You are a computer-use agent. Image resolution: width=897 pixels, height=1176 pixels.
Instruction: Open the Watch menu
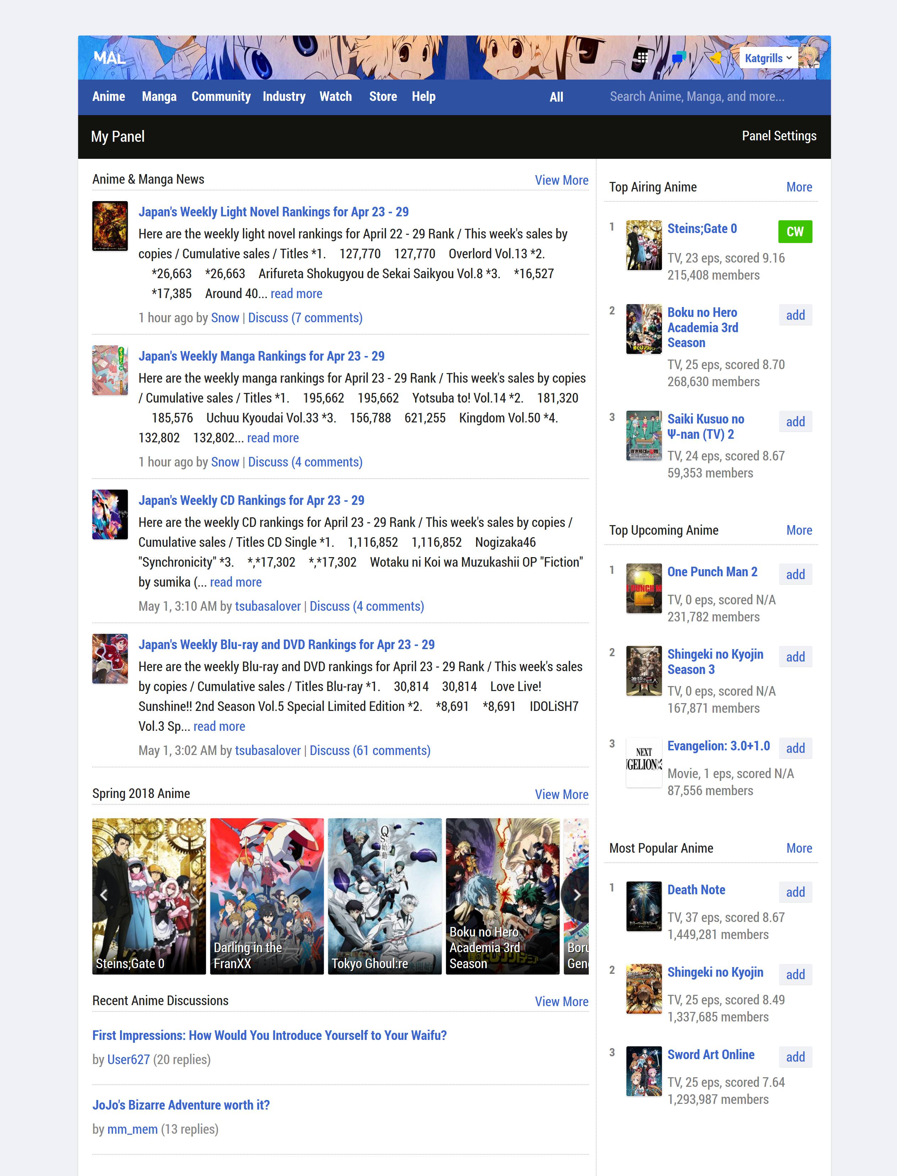[336, 97]
